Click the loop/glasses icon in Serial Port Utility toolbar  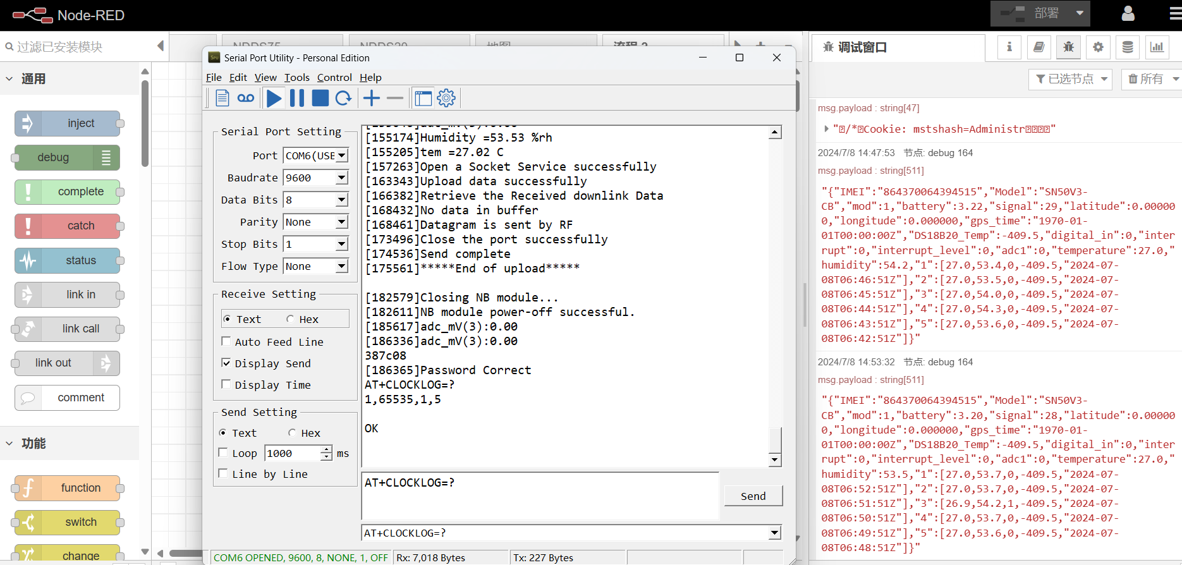pos(246,98)
